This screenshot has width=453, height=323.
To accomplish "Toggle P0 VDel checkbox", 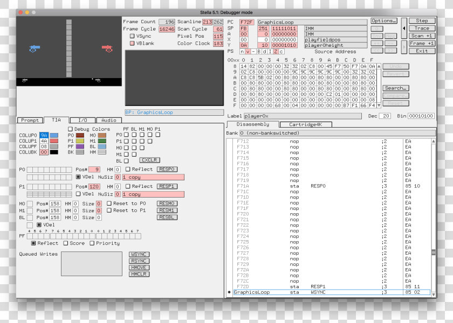I will pyautogui.click(x=78, y=177).
